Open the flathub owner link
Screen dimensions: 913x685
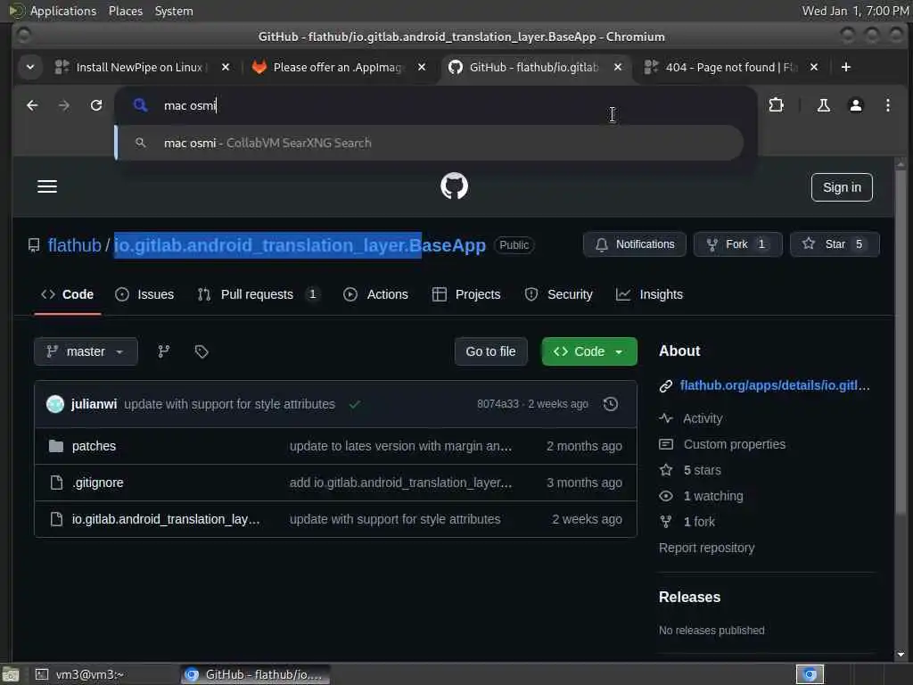tap(75, 245)
